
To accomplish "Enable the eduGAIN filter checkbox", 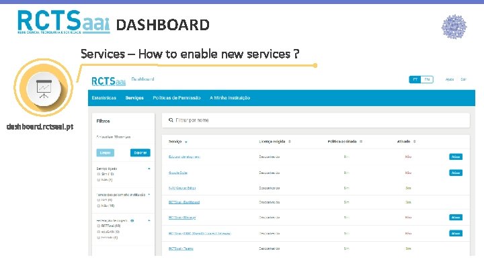I will coord(98,232).
